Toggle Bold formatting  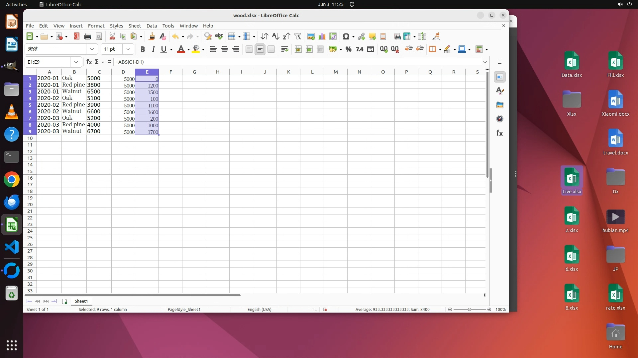point(143,49)
